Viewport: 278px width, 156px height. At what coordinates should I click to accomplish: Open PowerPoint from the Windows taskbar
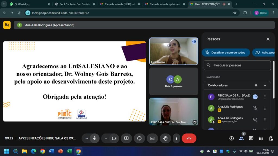point(60,151)
